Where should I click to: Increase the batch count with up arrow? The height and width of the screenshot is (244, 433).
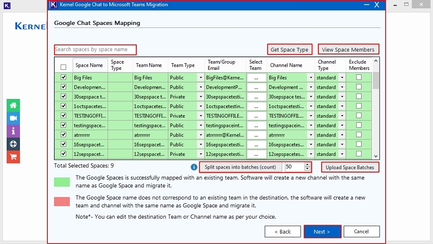click(x=307, y=165)
